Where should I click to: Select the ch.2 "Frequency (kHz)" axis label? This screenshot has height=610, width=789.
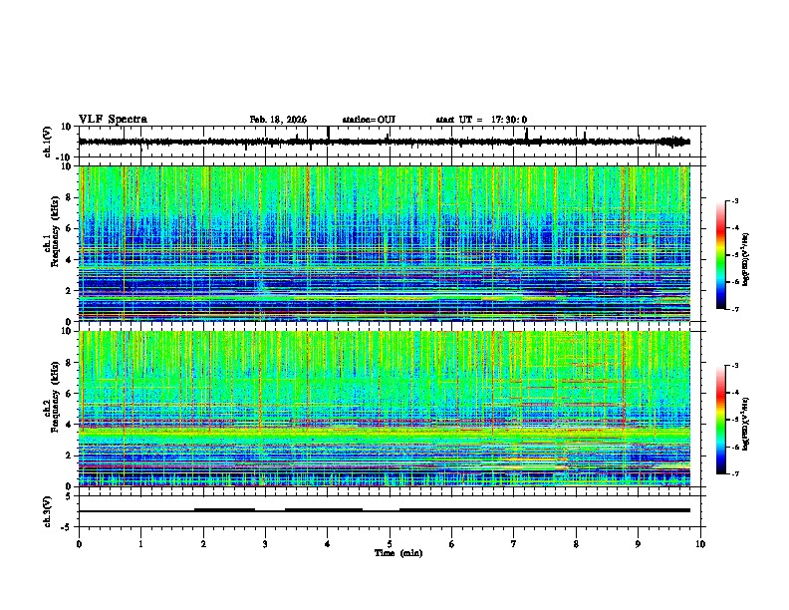55,397
